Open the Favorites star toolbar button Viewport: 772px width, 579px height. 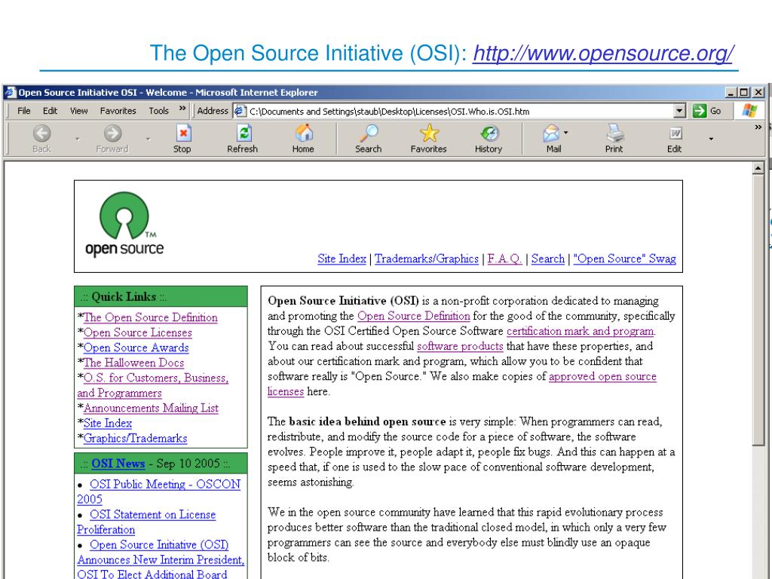(429, 133)
